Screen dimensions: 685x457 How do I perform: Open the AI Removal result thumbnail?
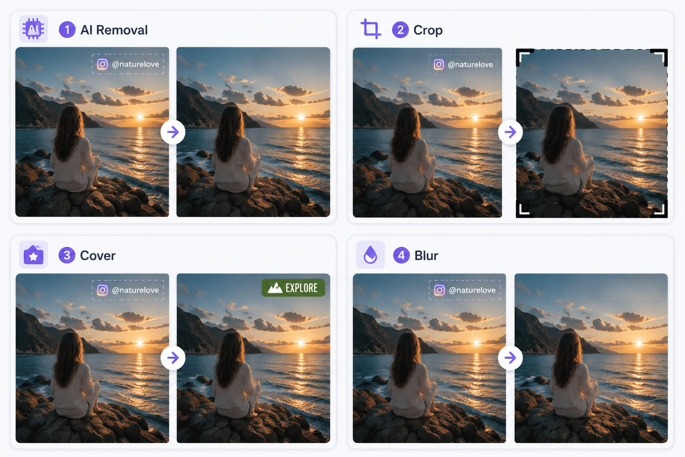(x=253, y=132)
